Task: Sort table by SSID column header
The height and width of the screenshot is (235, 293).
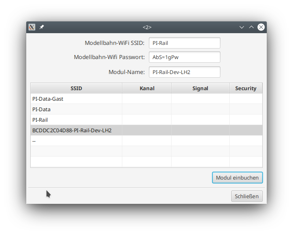Action: pos(76,88)
